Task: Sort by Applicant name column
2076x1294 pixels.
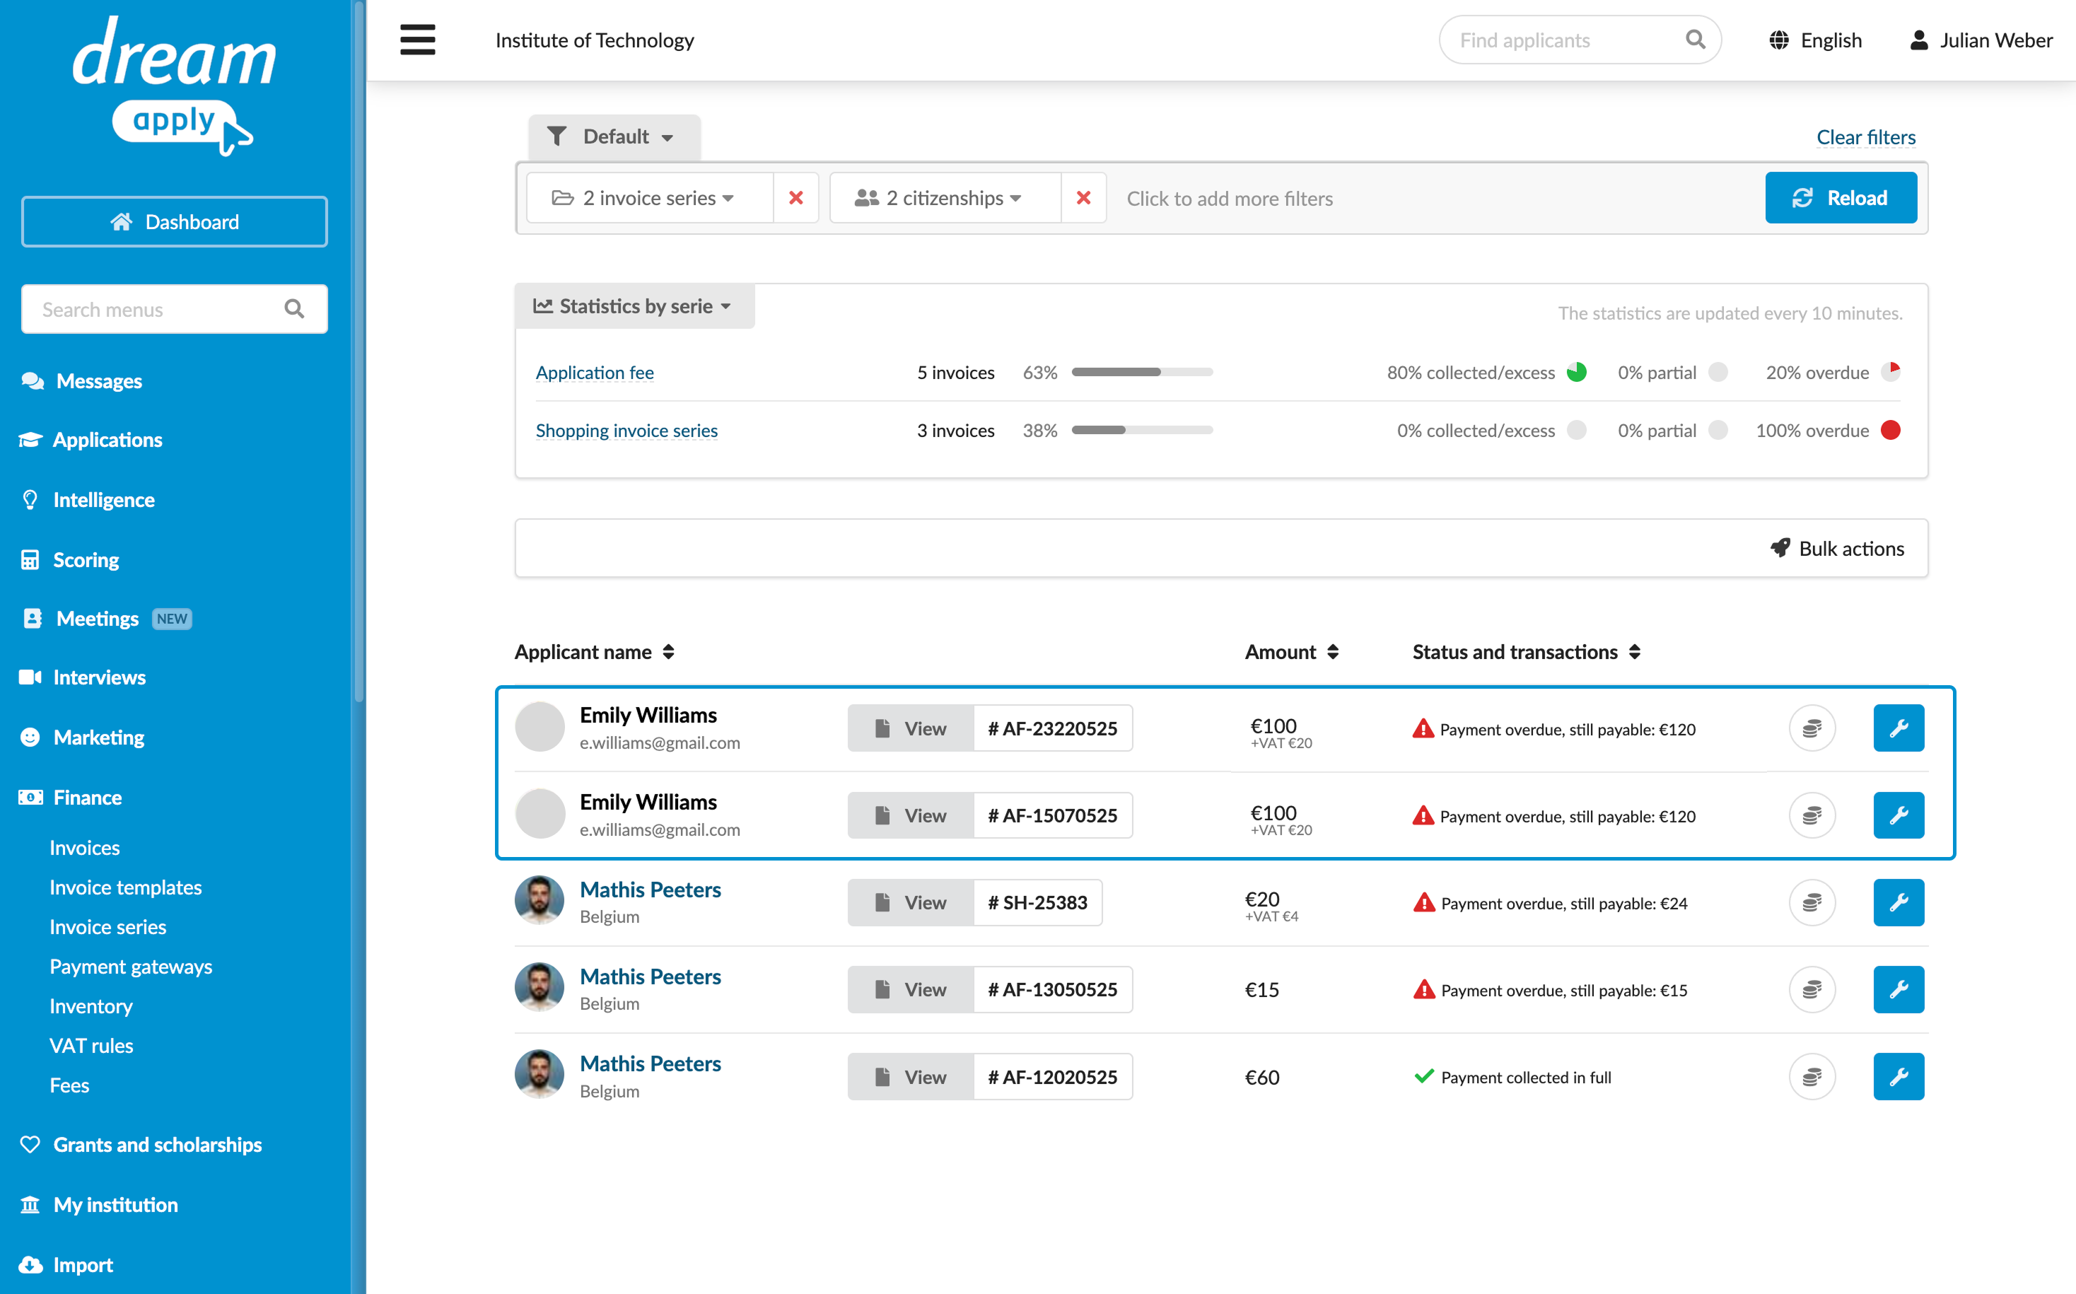Action: tap(594, 652)
